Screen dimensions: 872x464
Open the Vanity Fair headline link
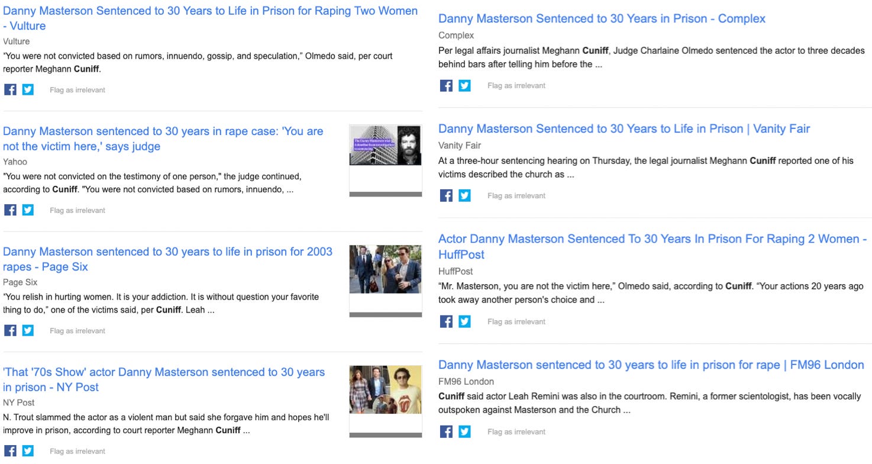tap(624, 128)
